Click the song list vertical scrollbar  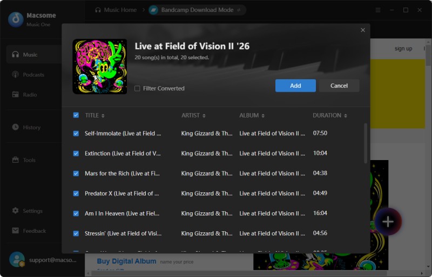(366, 143)
